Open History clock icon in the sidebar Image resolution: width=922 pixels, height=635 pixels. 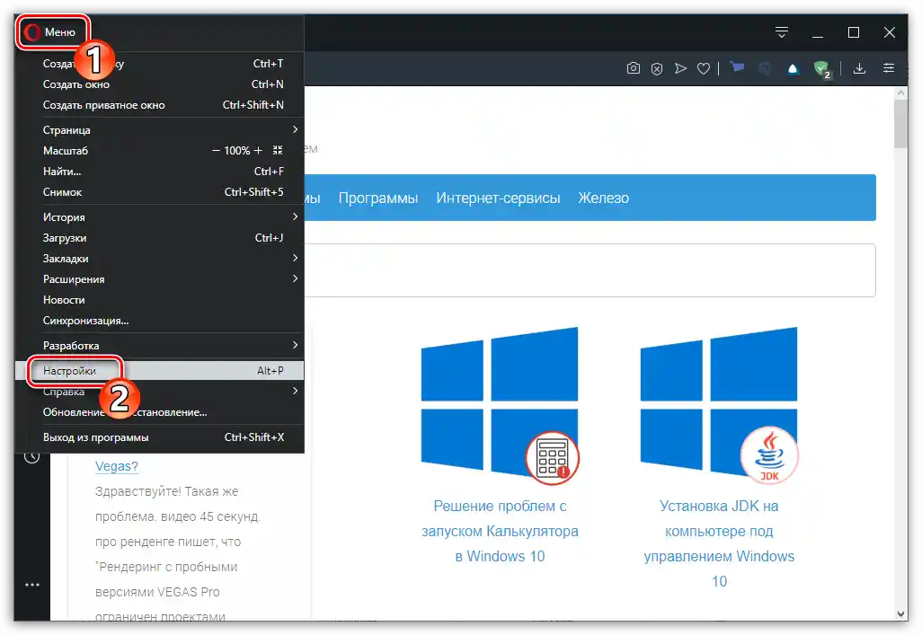[31, 456]
